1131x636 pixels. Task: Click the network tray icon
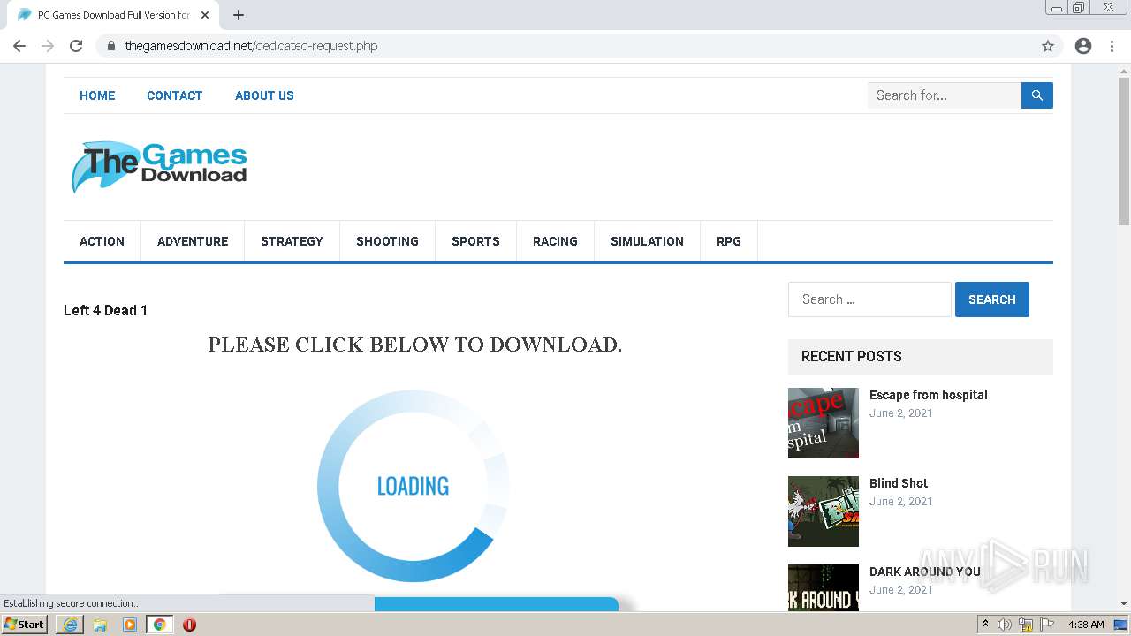point(1026,625)
